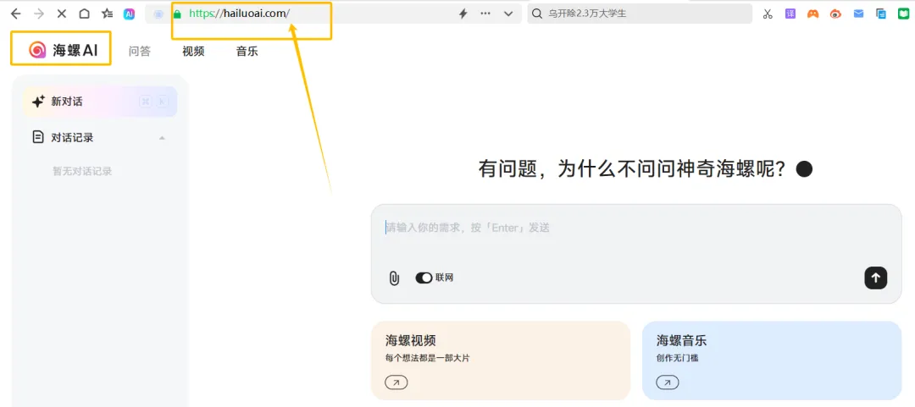The width and height of the screenshot is (915, 407).
Task: Click the 海螺AI logo
Action: (63, 50)
